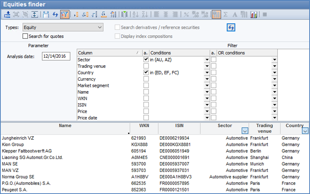Click the blue refresh arrows toolbar icon
Screen dimensions: 310x194
[55, 15]
